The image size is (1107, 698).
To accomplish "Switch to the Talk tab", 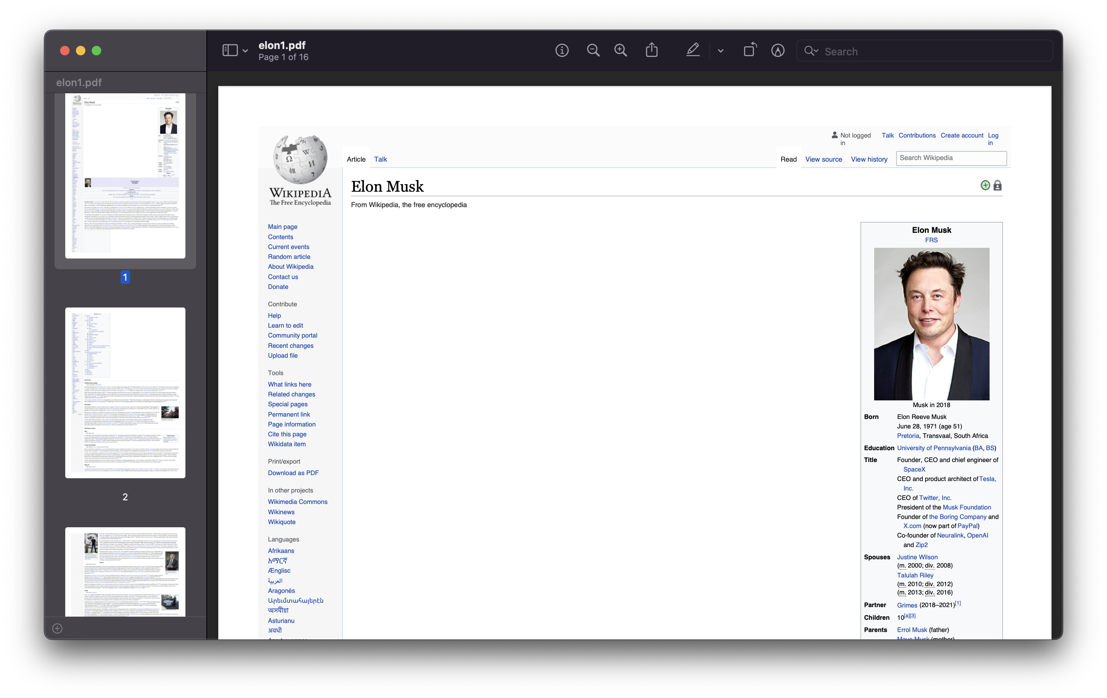I will [x=380, y=159].
